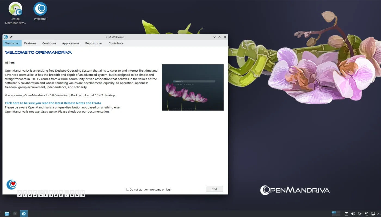381x217 pixels.
Task: Open the network connections tray icon
Action: coord(366,214)
